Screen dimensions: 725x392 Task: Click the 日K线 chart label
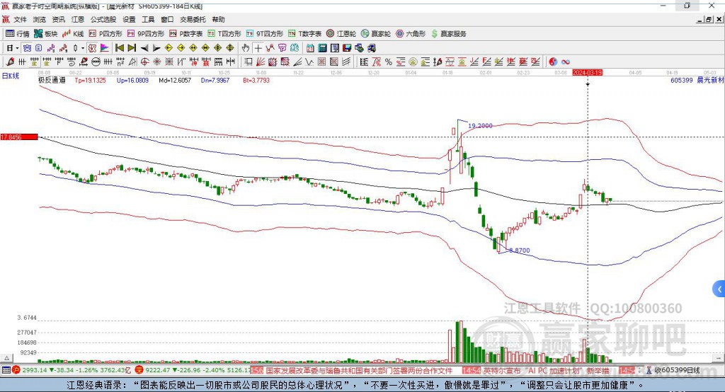11,76
